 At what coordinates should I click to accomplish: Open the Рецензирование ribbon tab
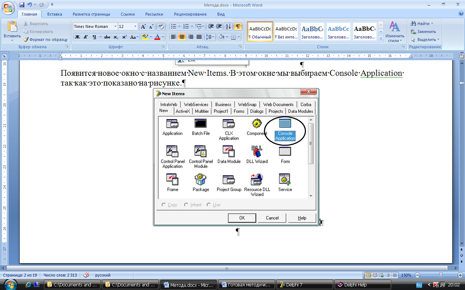[190, 14]
